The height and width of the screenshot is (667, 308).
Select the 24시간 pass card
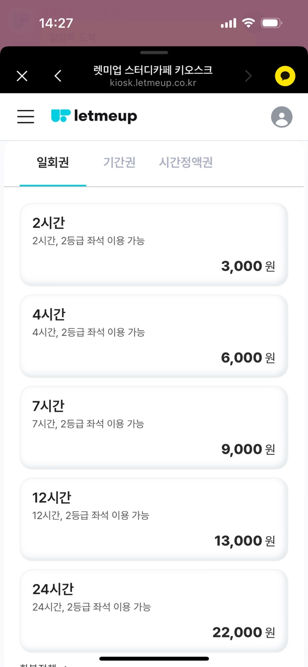pos(154,610)
